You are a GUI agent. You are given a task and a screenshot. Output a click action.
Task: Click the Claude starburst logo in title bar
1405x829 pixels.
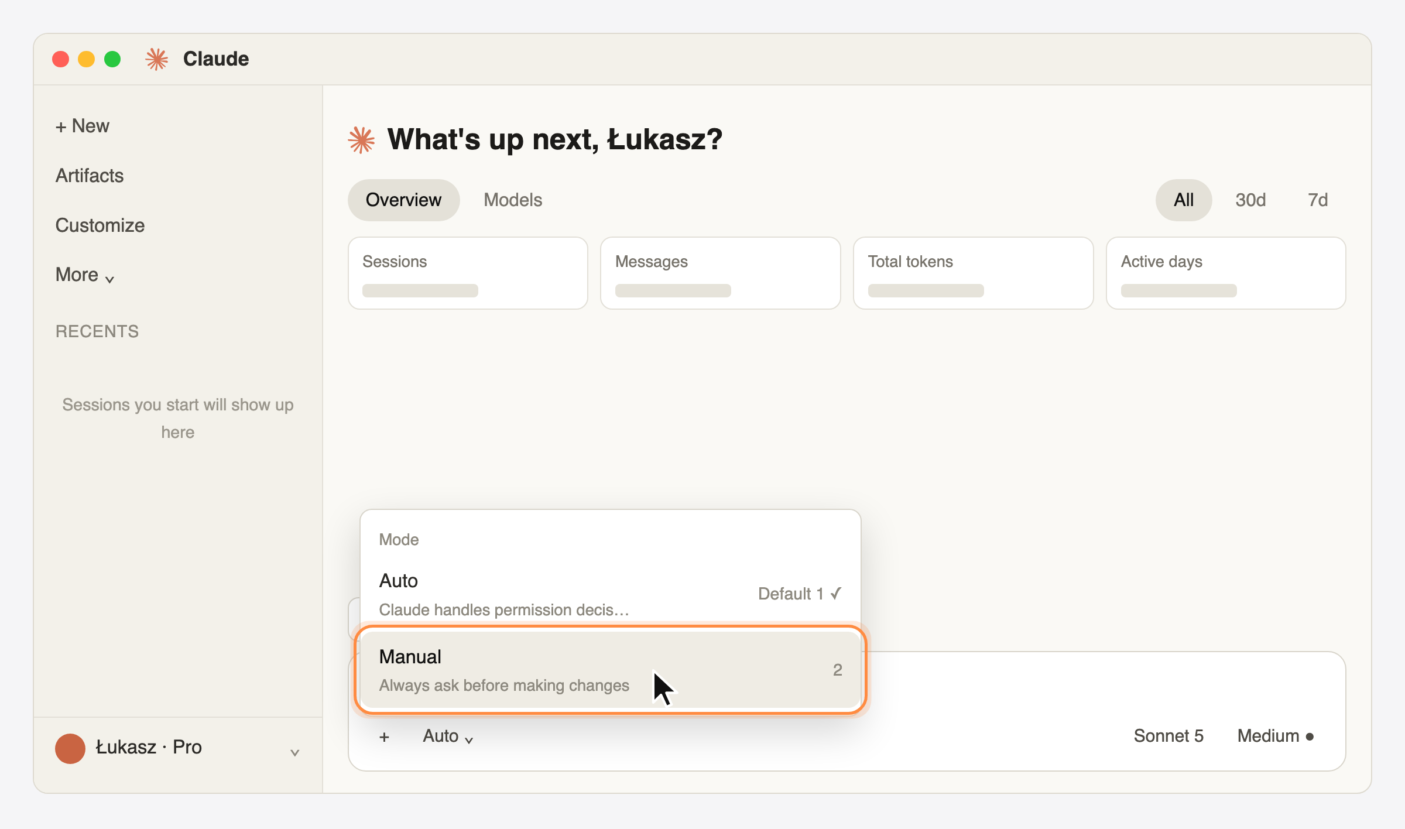[157, 59]
